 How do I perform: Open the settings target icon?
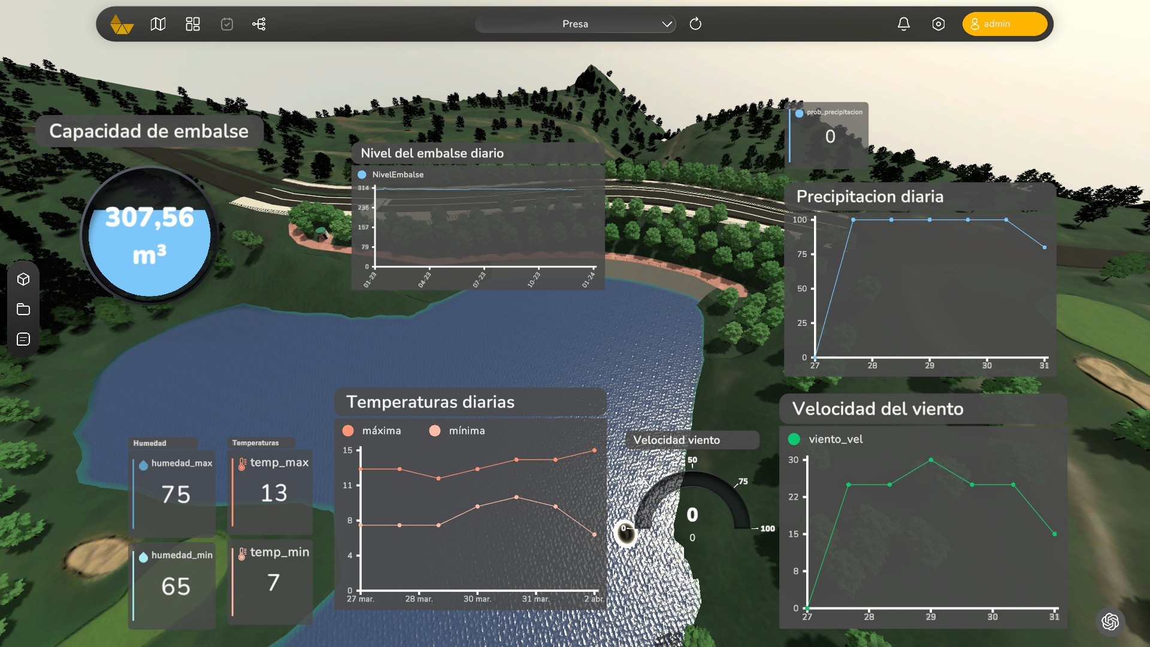pyautogui.click(x=938, y=24)
